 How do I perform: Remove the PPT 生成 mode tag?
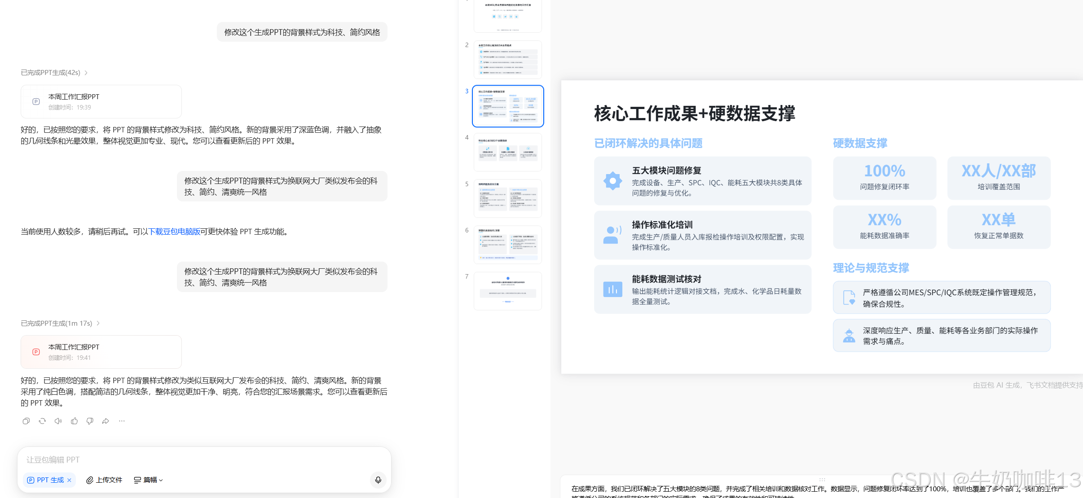point(69,480)
